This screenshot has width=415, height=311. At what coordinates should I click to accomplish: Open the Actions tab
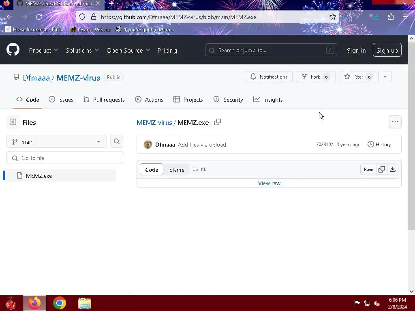[149, 100]
